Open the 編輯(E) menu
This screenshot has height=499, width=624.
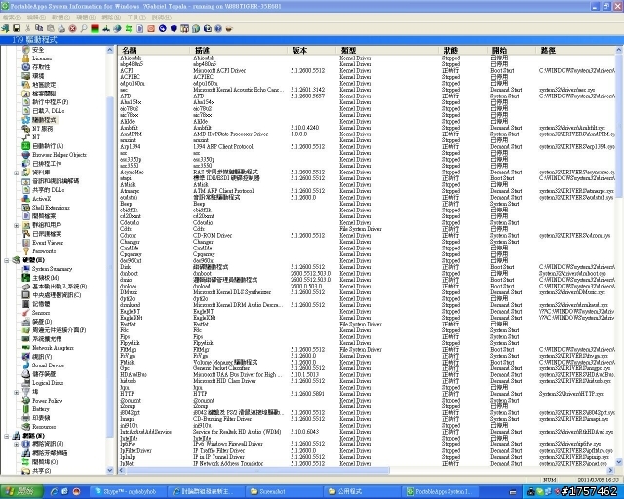click(36, 18)
